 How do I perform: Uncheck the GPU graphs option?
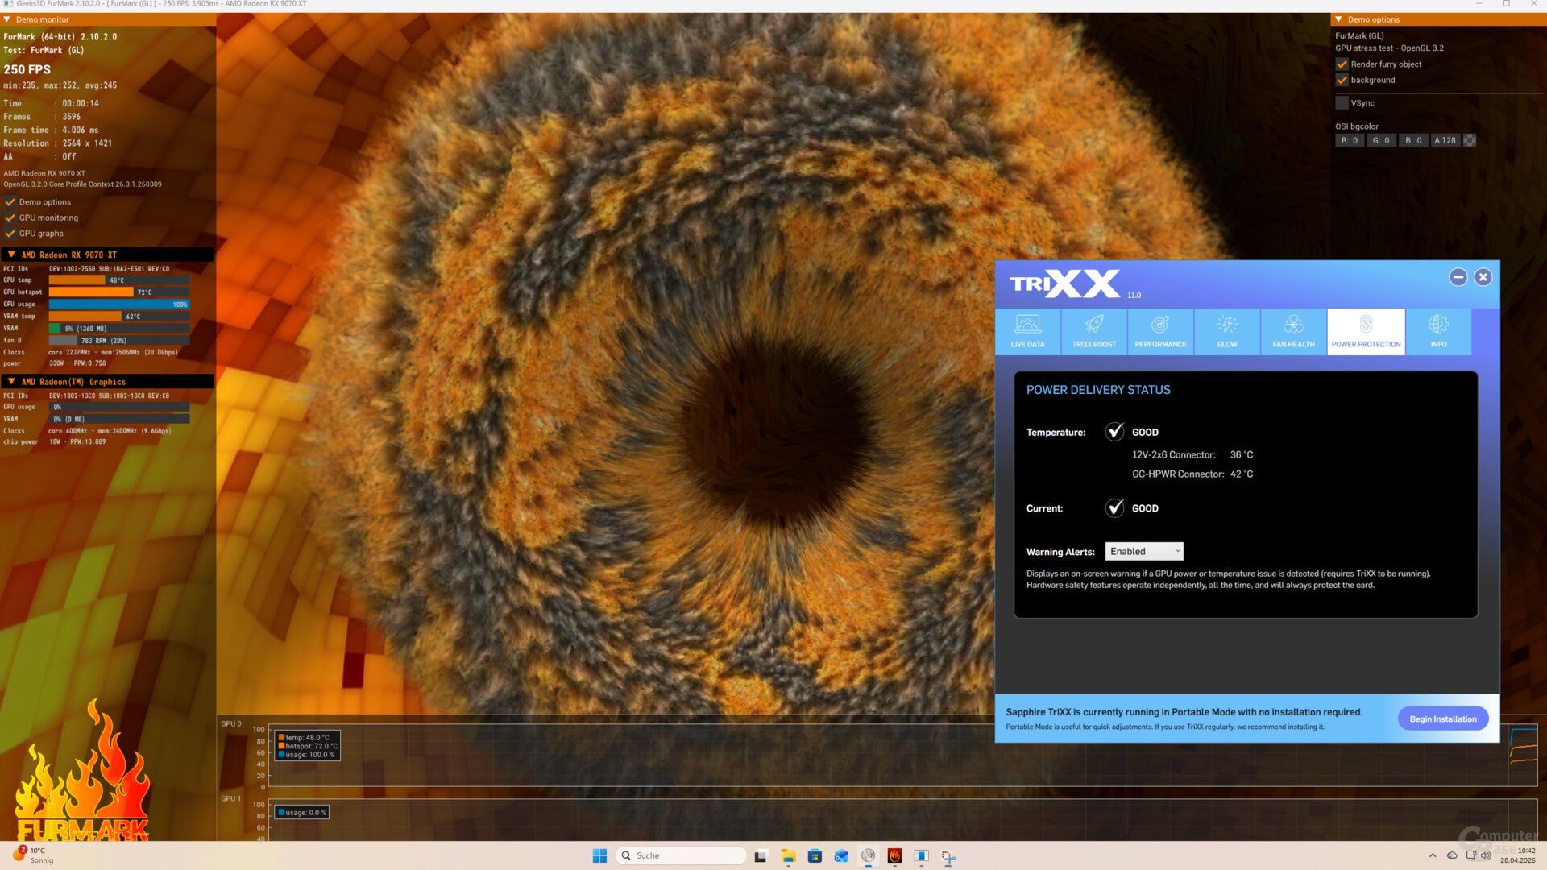[x=10, y=234]
